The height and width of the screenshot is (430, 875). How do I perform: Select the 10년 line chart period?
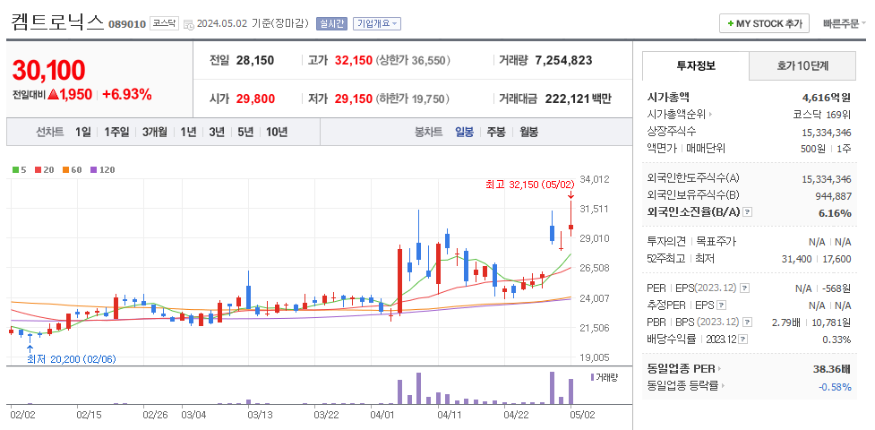point(277,133)
